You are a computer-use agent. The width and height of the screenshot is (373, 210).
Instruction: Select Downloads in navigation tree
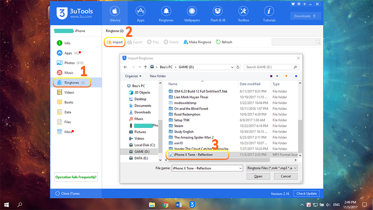142,112
